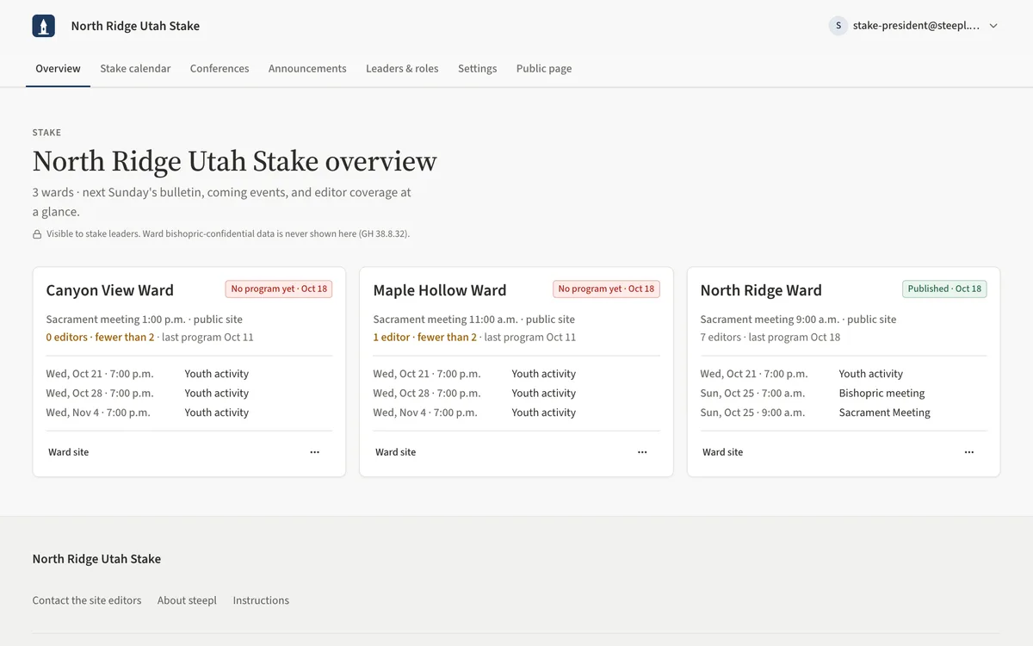
Task: Click the 1 editor fewer than 2 warning
Action: coord(425,338)
